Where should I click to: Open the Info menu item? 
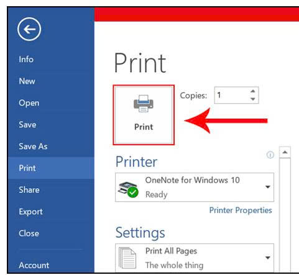point(26,60)
